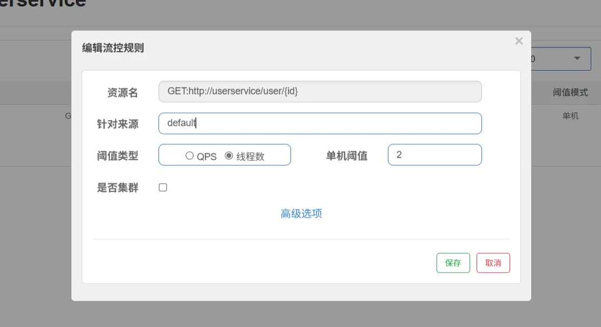Expand 高级选项 advanced options
Image resolution: width=601 pixels, height=327 pixels.
click(301, 214)
